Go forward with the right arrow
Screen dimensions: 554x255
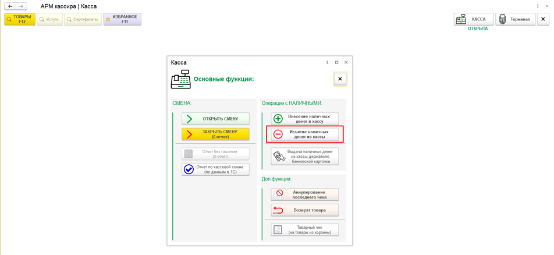click(x=21, y=6)
